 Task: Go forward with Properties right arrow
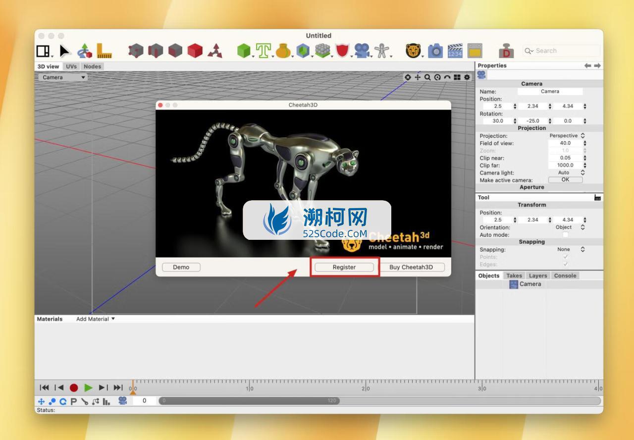pos(597,65)
